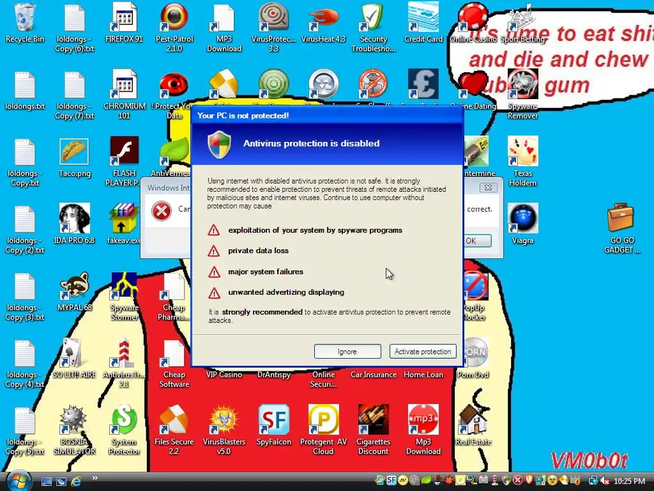Screen dimensions: 654x491
Task: Select the Cheap Pharma file icon
Action: [x=174, y=296]
